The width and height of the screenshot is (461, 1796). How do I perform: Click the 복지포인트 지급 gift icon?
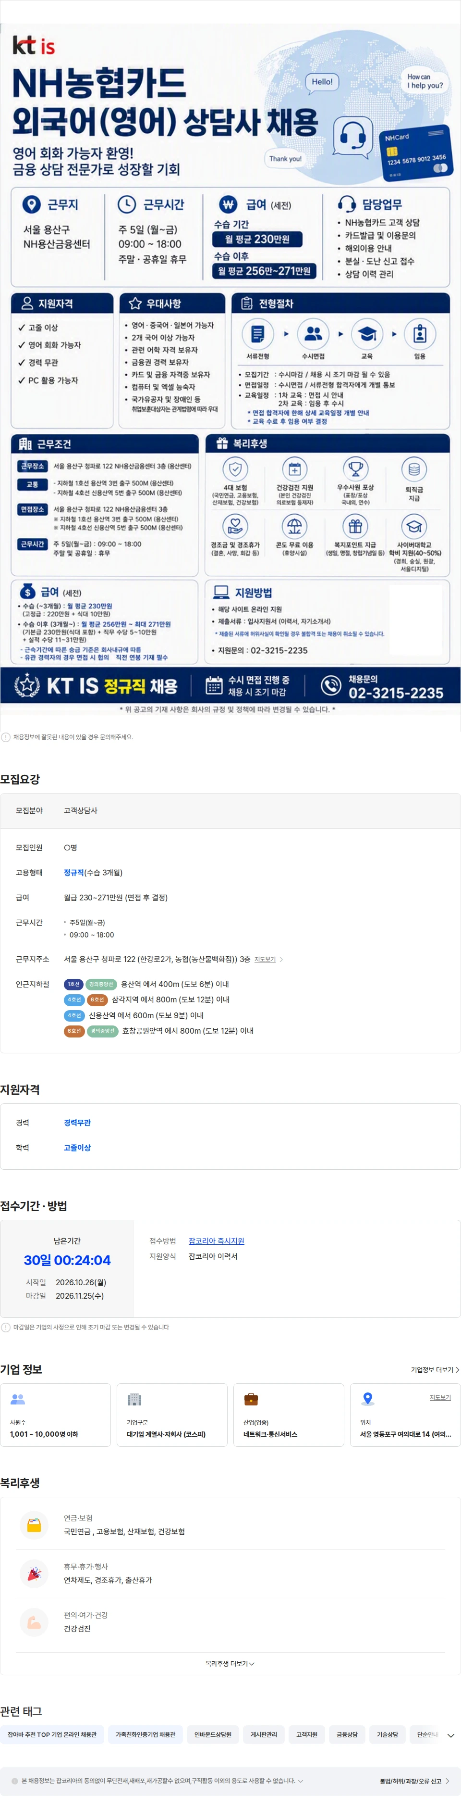point(355,526)
